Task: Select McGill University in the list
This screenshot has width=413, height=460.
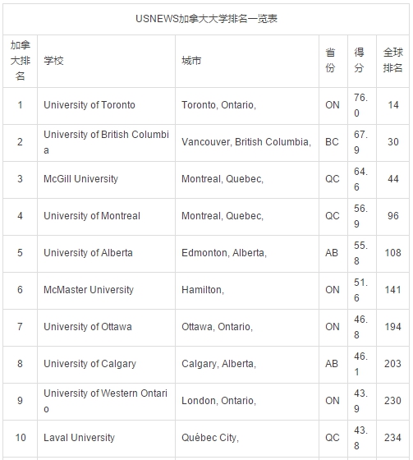Action: 81,179
